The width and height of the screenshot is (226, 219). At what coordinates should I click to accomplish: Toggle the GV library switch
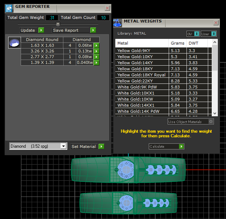coord(193,34)
